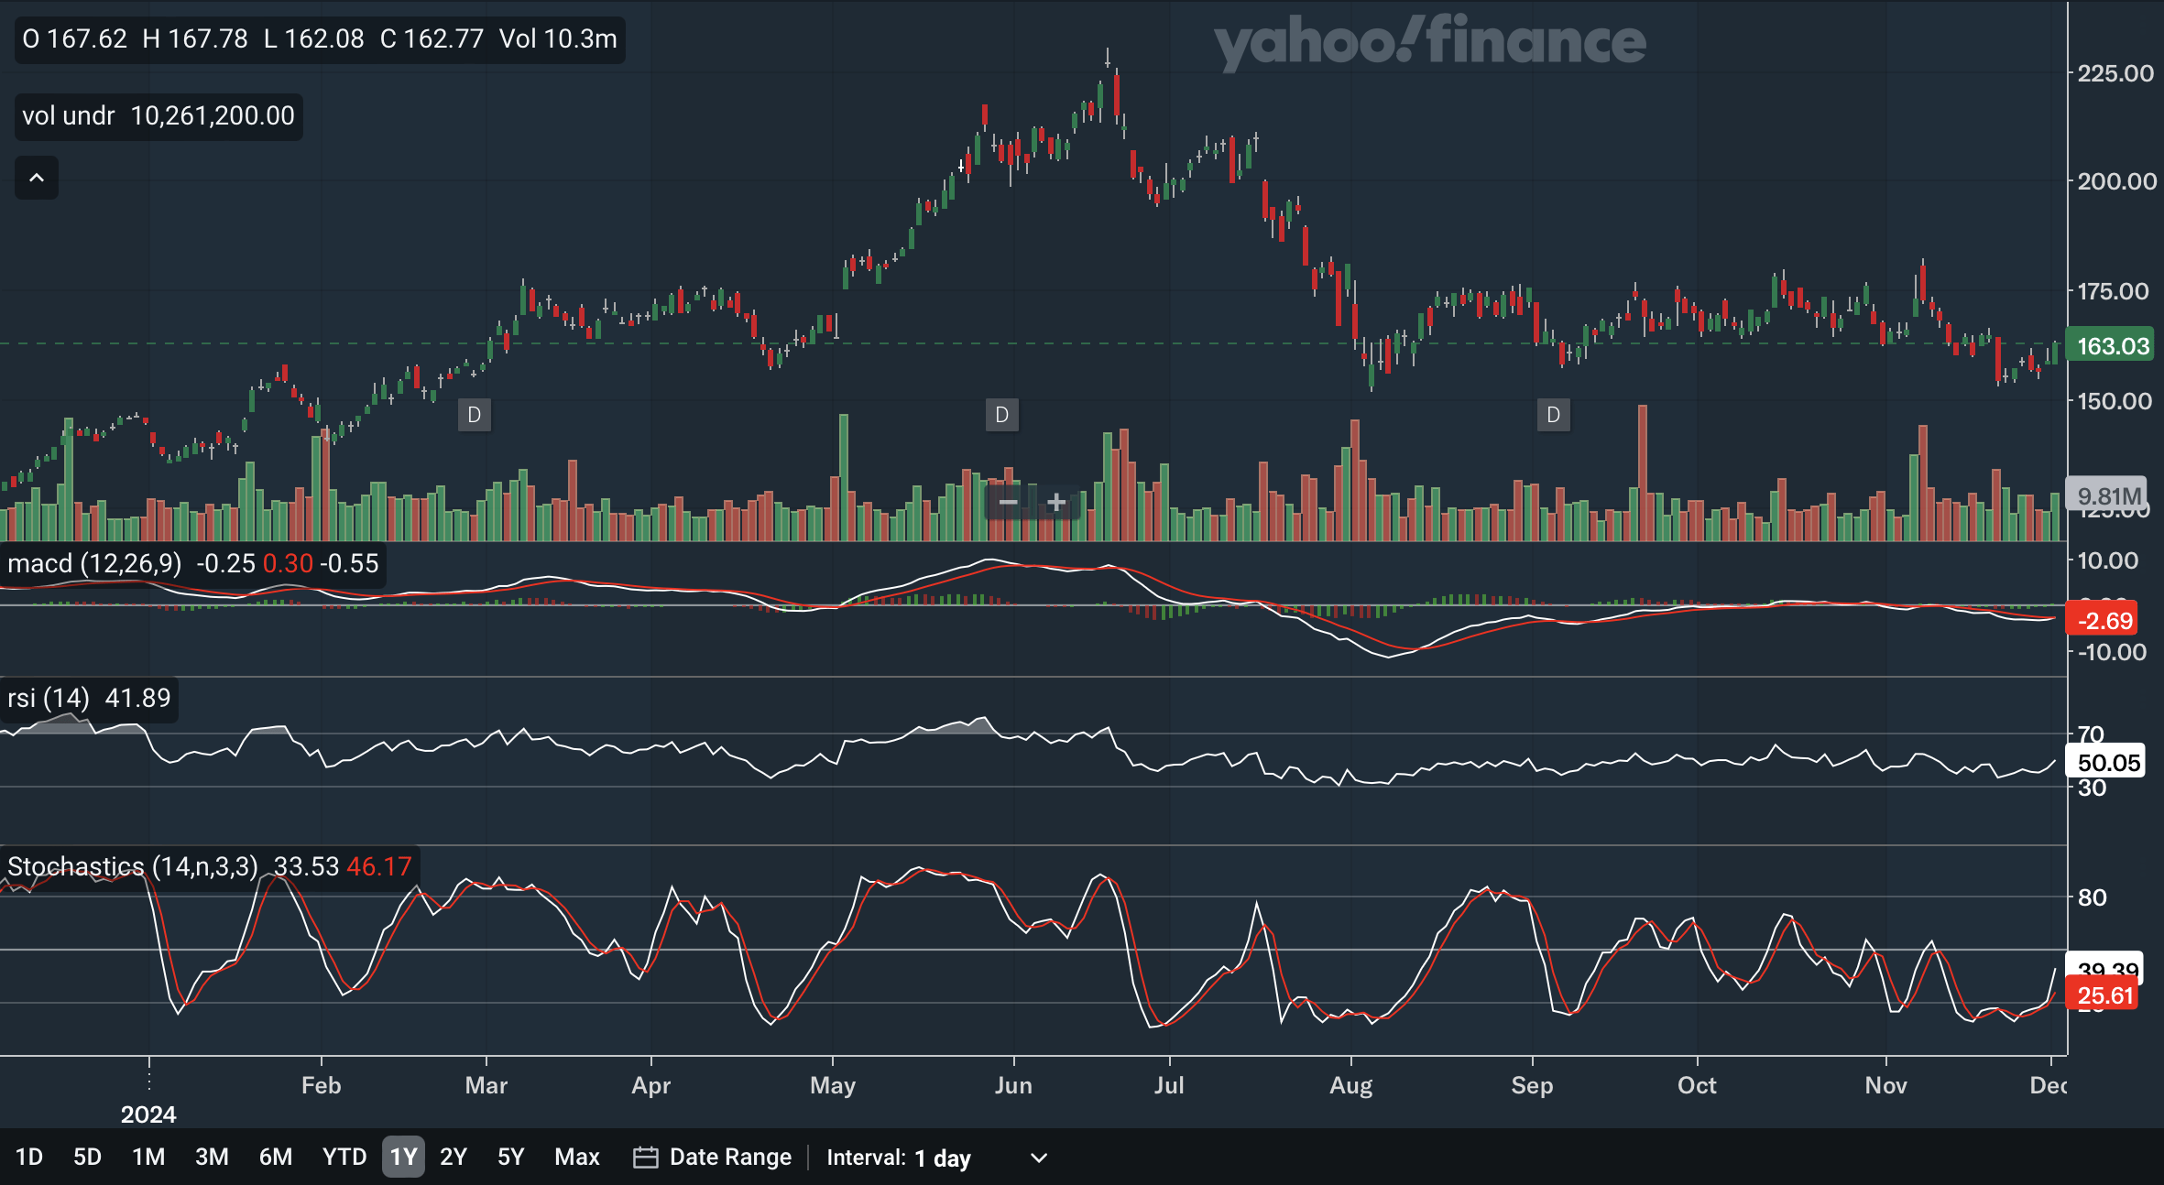2164x1185 pixels.
Task: Click the dividend D marker near March
Action: tap(475, 415)
